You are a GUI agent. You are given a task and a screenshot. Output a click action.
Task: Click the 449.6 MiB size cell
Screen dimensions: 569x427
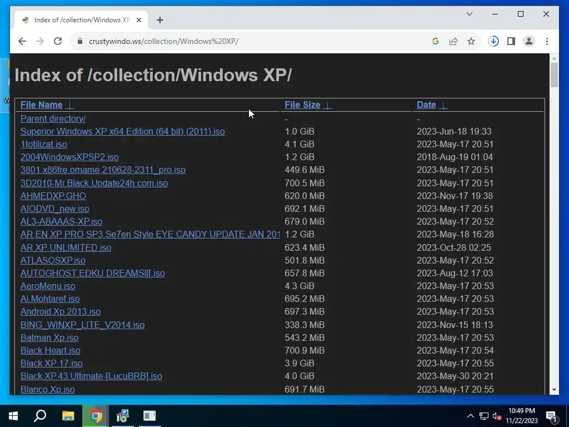[x=305, y=170]
